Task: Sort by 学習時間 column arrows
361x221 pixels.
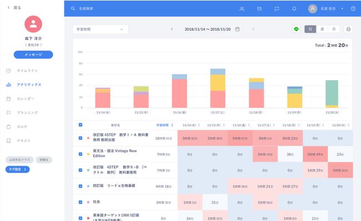Action: pos(172,125)
